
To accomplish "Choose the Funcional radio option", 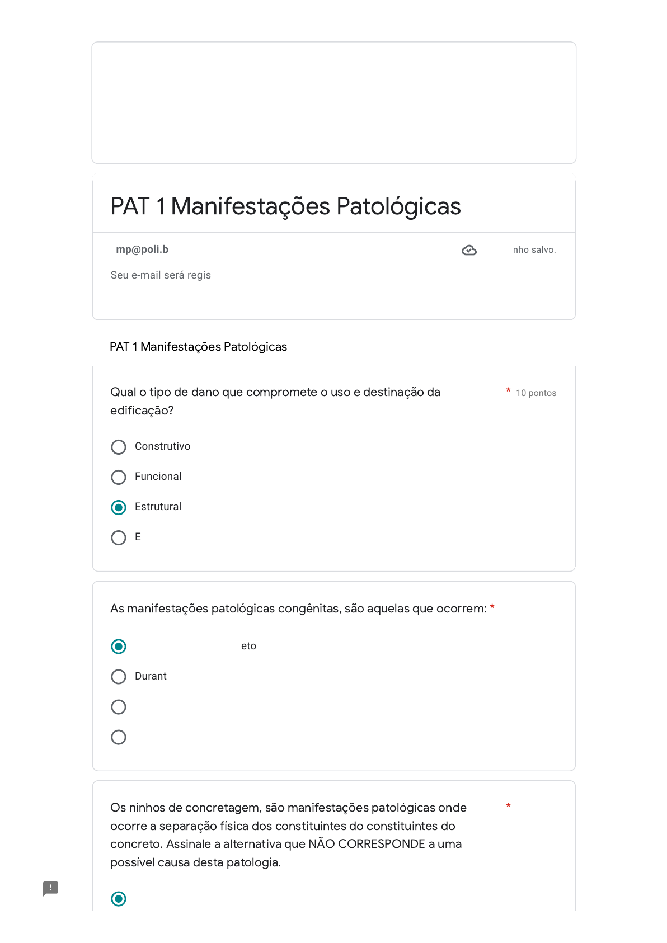I will [x=119, y=477].
